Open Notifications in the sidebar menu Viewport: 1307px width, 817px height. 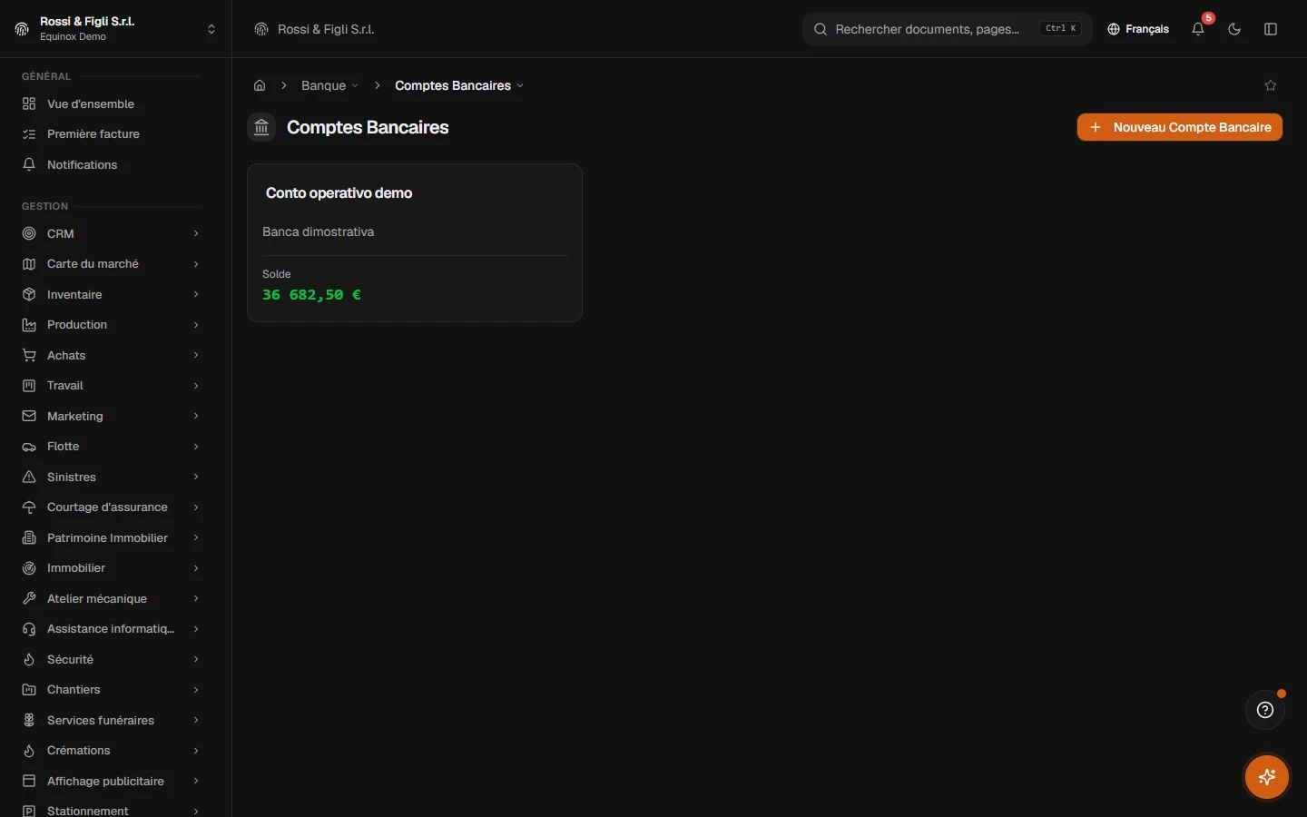[111, 164]
